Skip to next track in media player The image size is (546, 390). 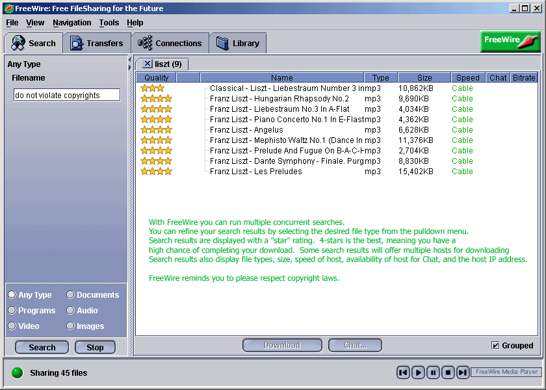[463, 372]
